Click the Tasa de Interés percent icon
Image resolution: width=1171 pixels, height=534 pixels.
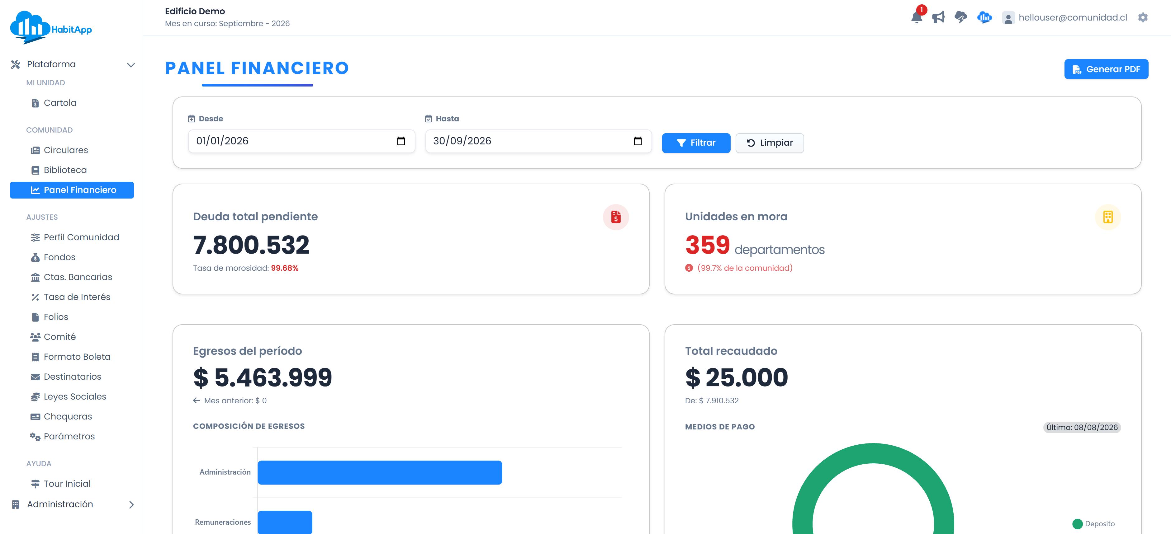(x=35, y=297)
